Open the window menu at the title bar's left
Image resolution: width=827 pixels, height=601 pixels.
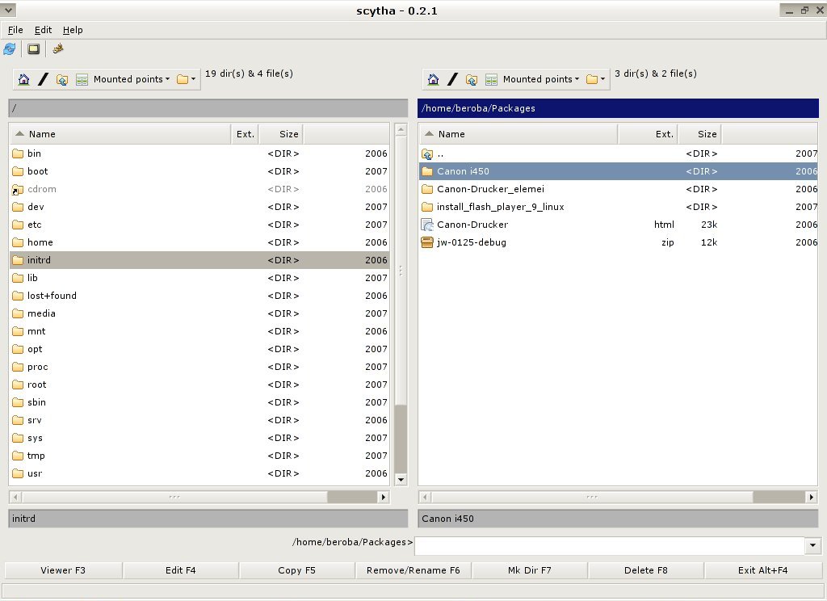click(x=8, y=10)
